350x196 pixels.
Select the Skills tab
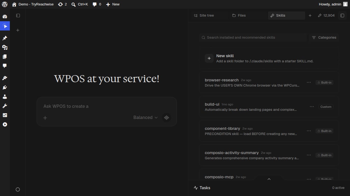(286, 16)
